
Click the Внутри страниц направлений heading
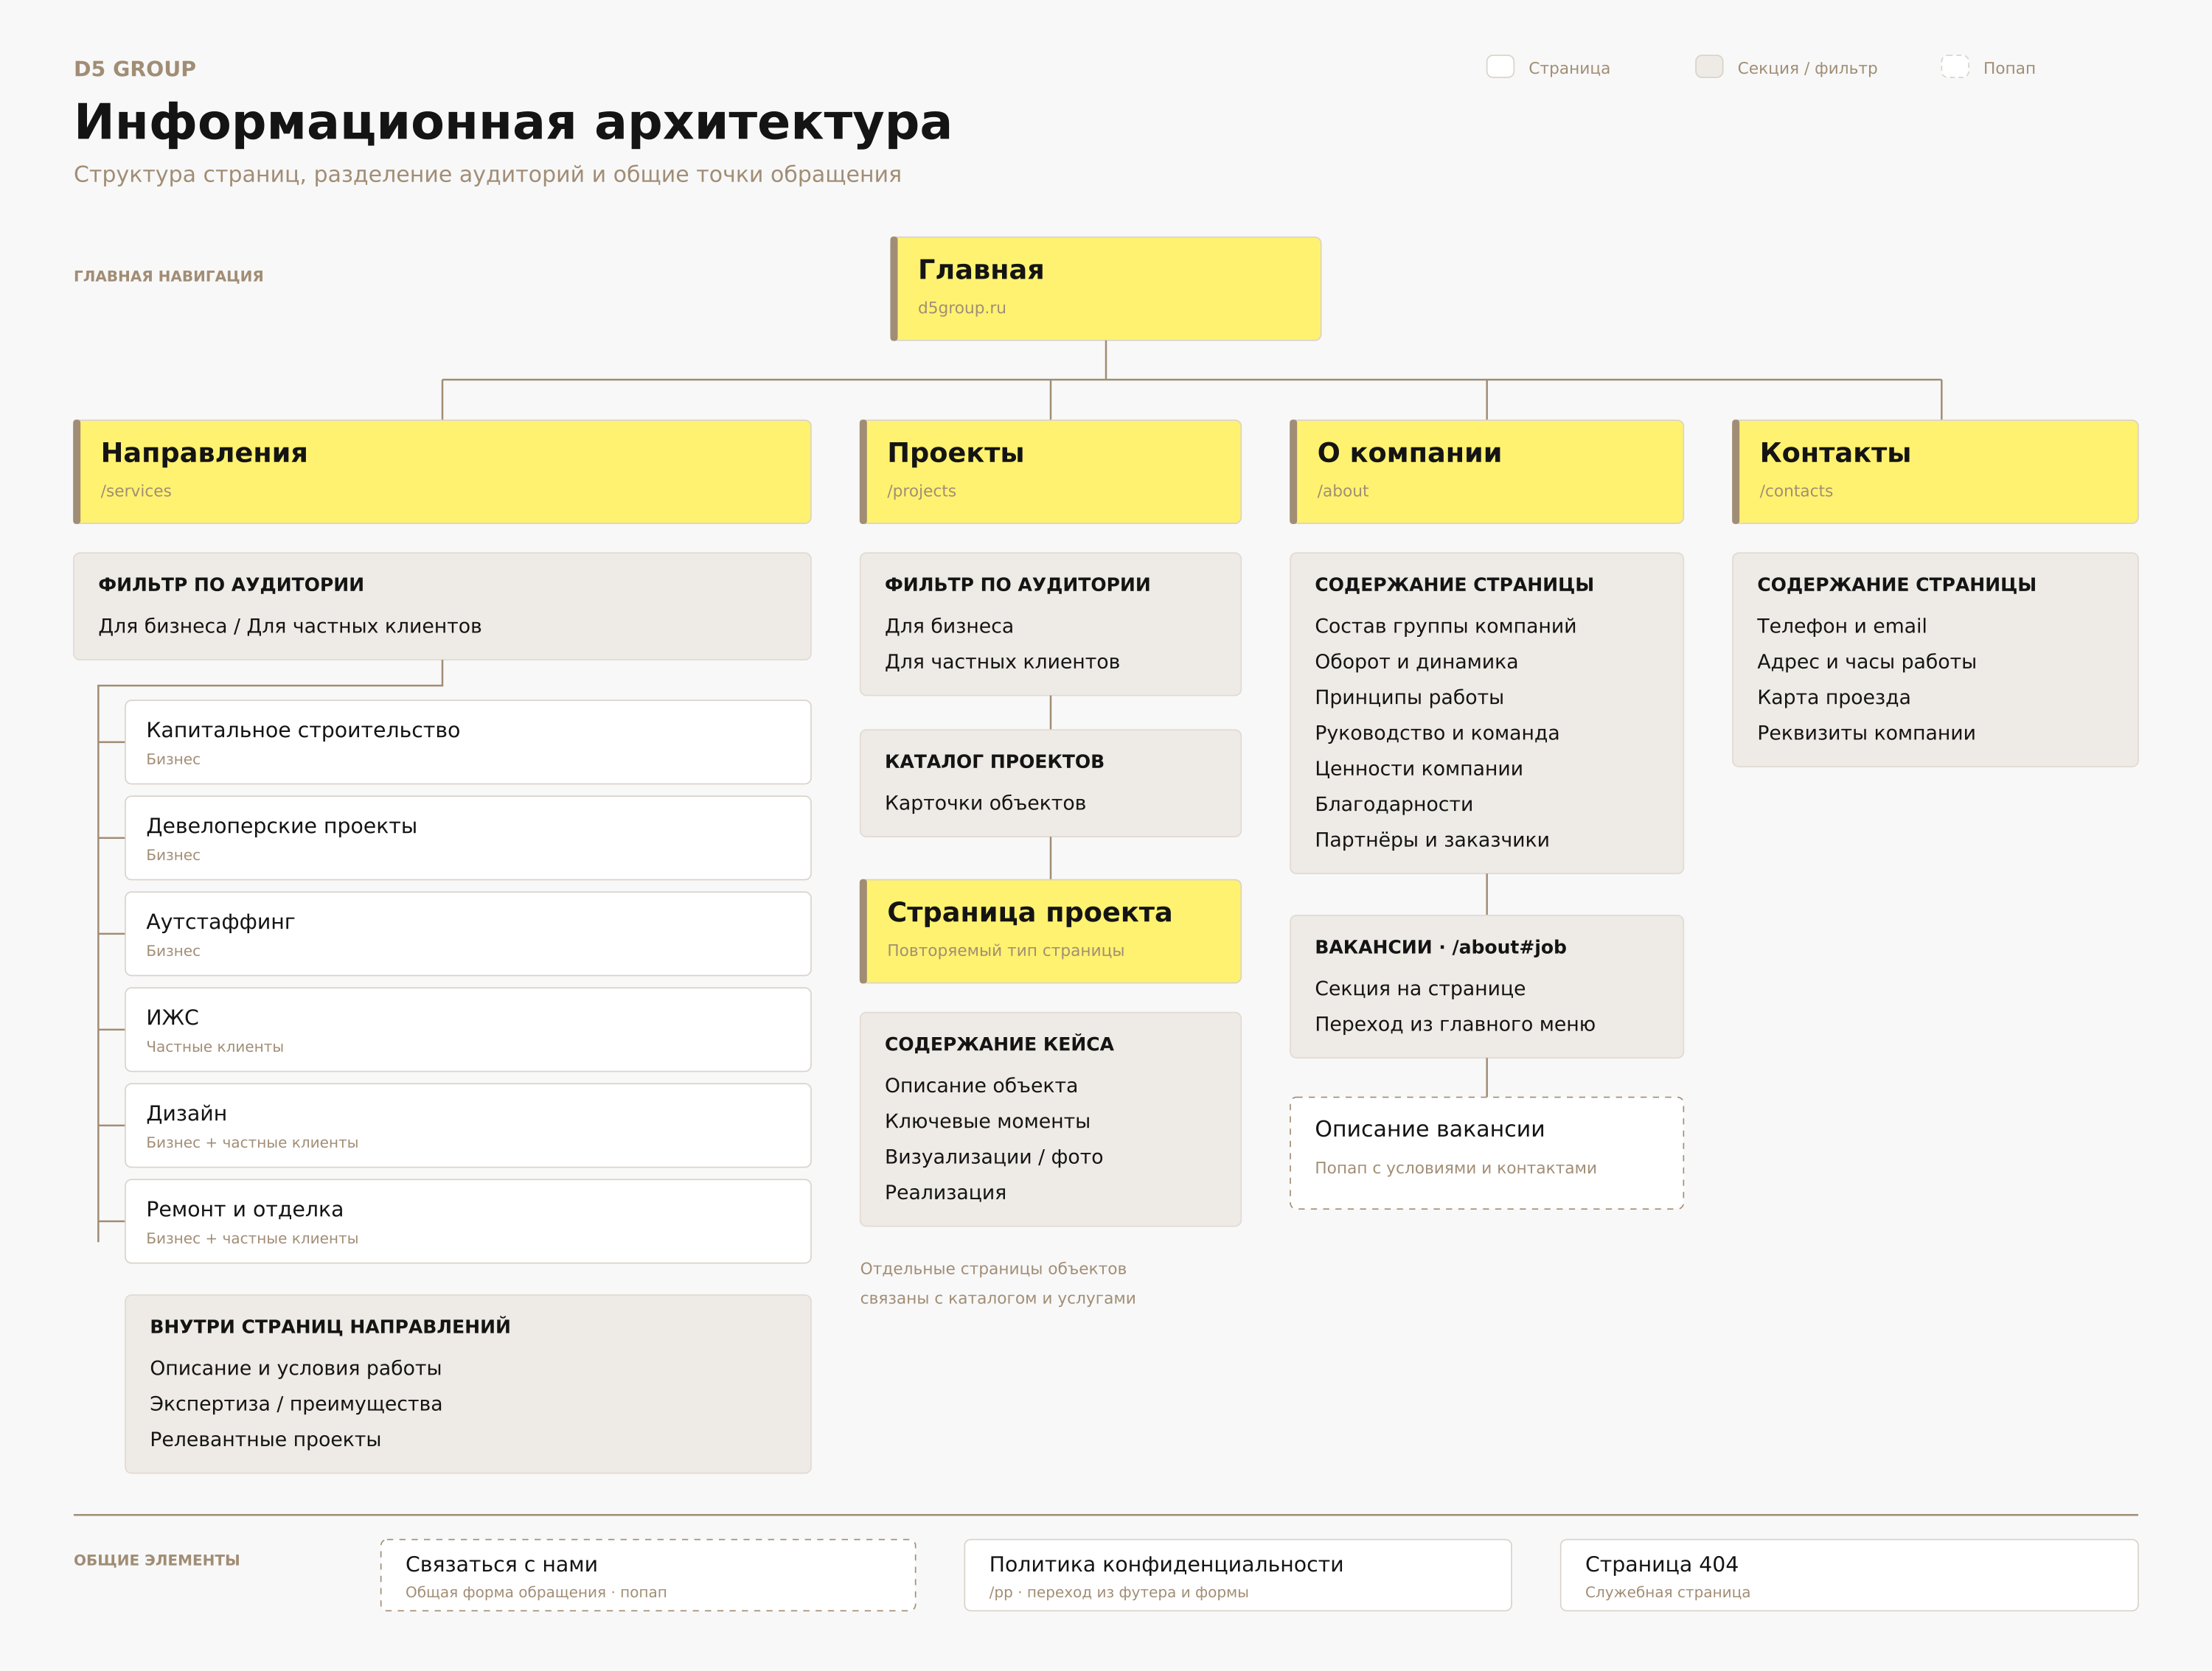(x=330, y=1328)
